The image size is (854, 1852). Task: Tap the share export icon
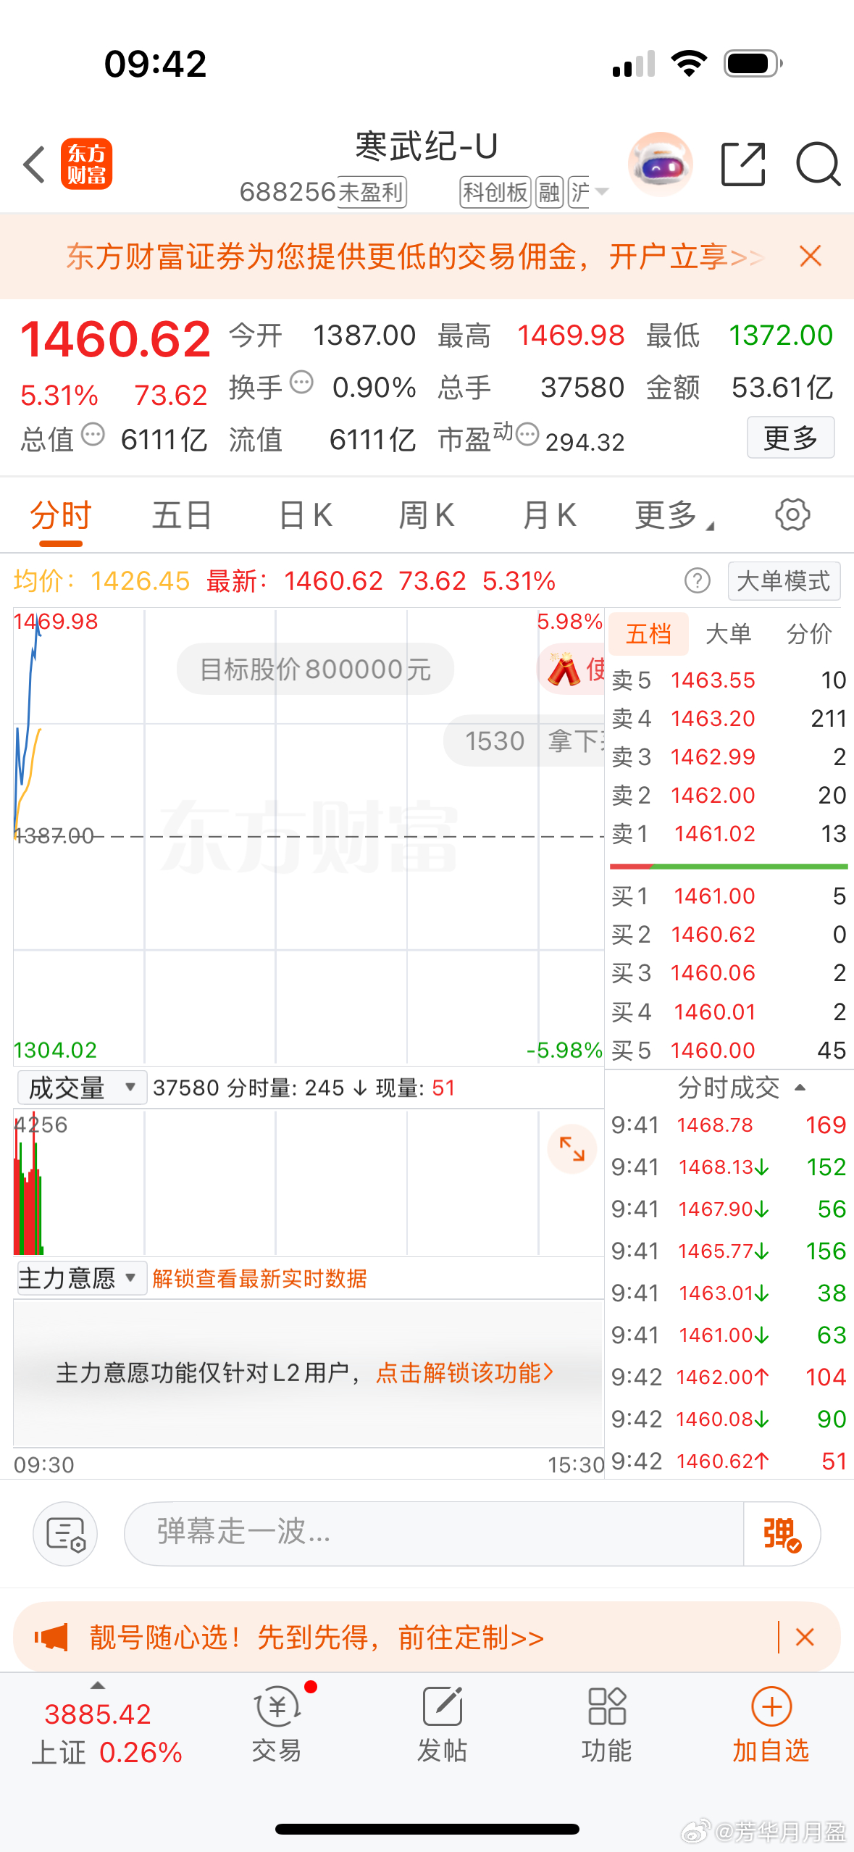click(743, 164)
